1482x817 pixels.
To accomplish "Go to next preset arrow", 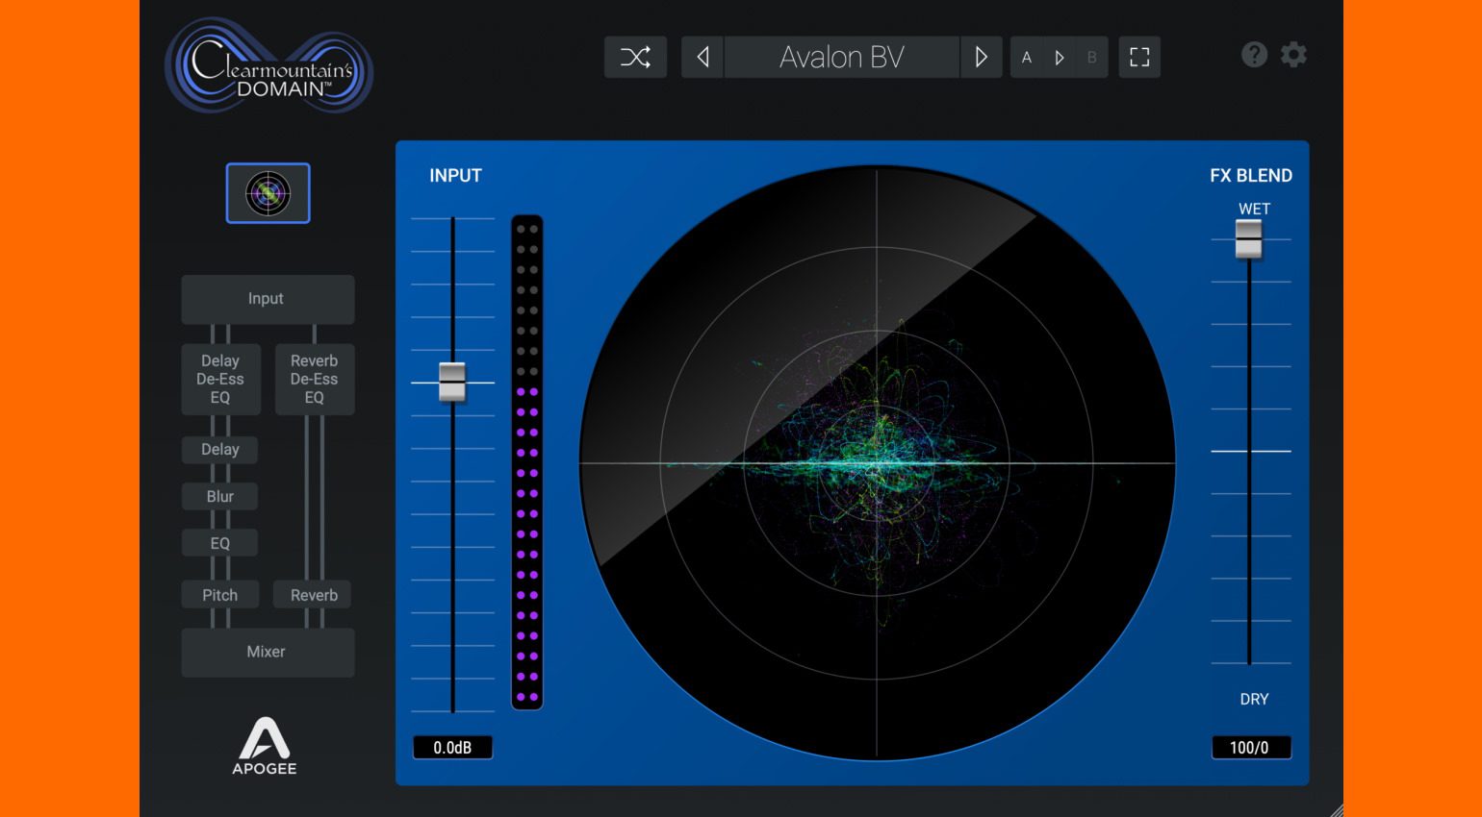I will [x=981, y=58].
